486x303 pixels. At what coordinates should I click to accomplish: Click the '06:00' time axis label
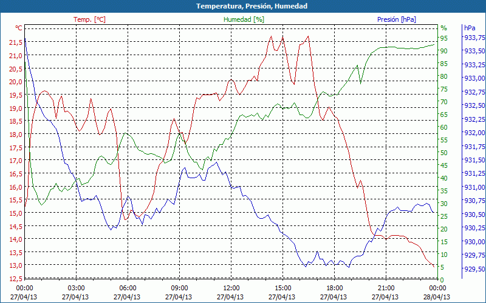[x=128, y=288]
